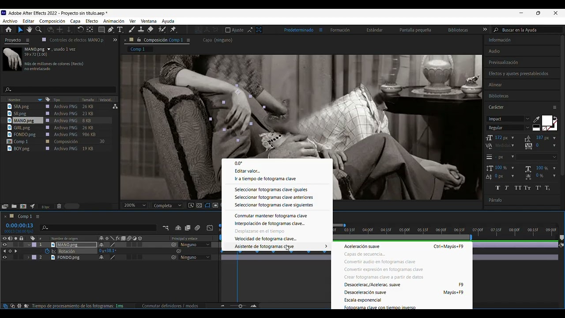Add or remove keyframe diamond for Rotación
Screen dimensions: 565x318
tap(10, 251)
